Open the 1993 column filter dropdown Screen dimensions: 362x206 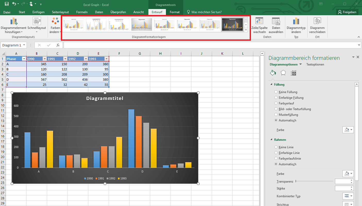(106, 59)
